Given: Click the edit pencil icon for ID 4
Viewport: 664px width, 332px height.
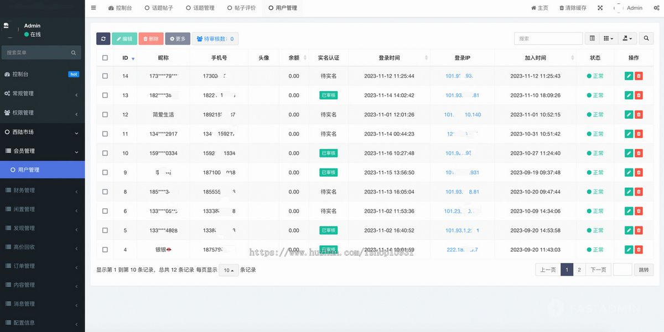Looking at the screenshot, I should click(629, 250).
